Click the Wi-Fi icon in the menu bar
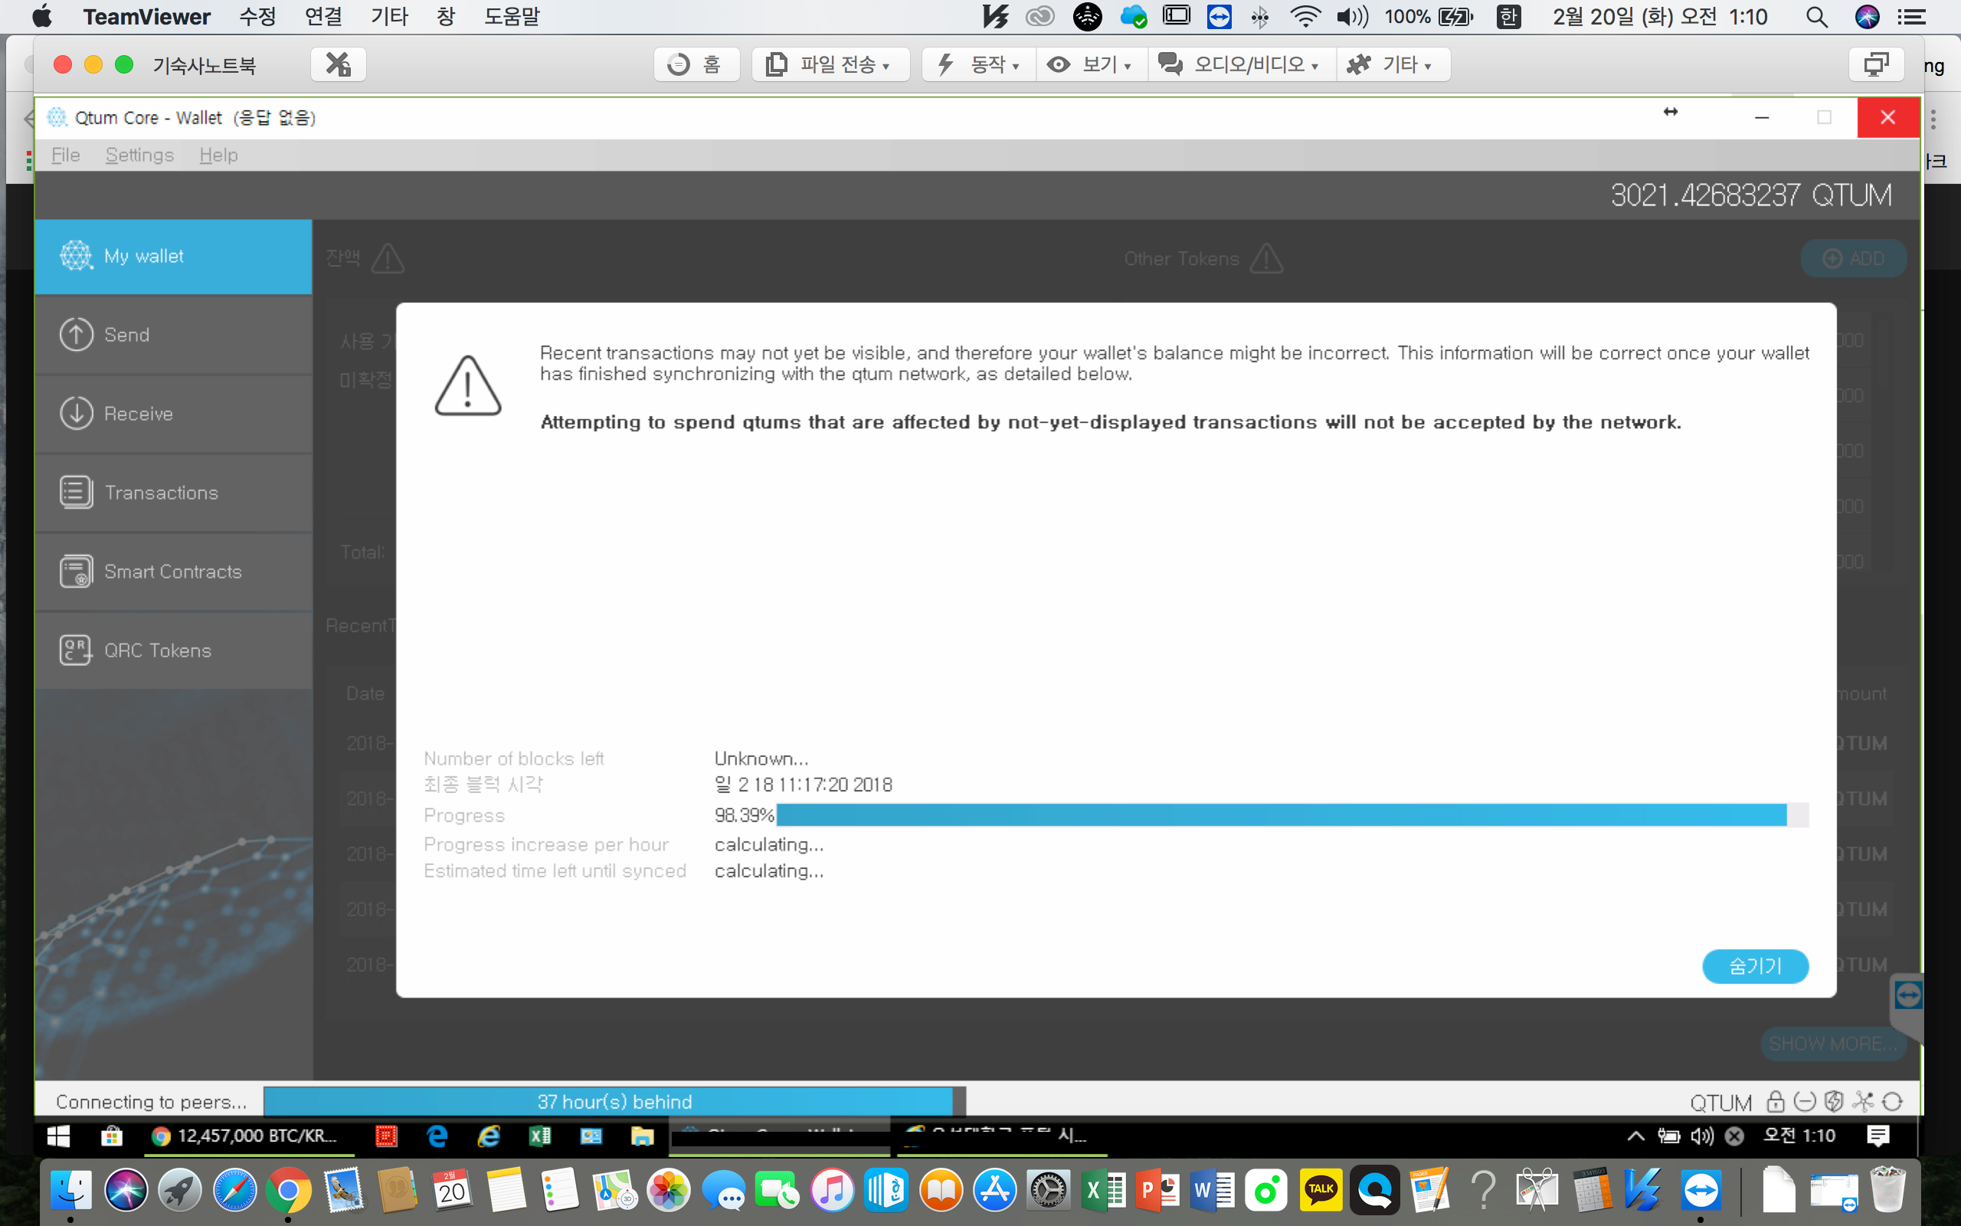 tap(1305, 16)
